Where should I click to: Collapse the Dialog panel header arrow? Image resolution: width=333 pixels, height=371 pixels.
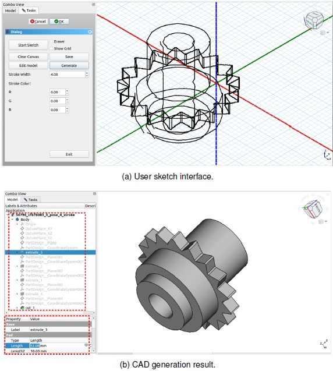click(x=90, y=31)
